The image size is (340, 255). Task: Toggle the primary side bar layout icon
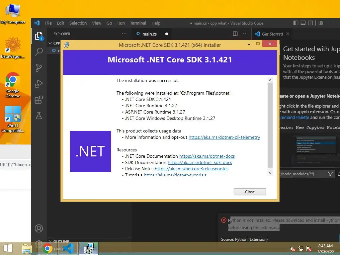pyautogui.click(x=296, y=23)
